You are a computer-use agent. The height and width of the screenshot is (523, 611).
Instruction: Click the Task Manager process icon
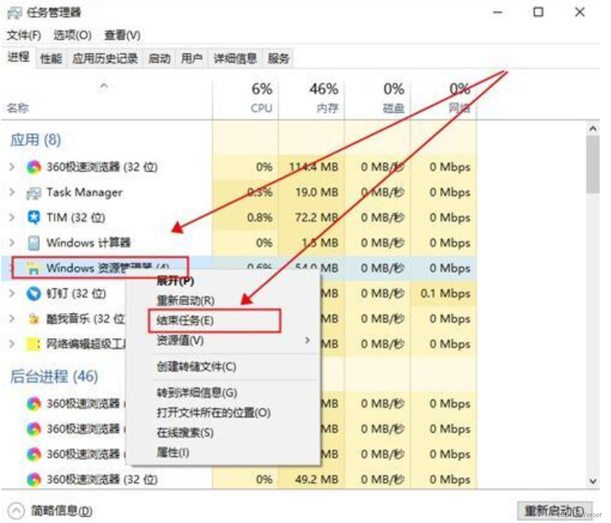click(34, 193)
